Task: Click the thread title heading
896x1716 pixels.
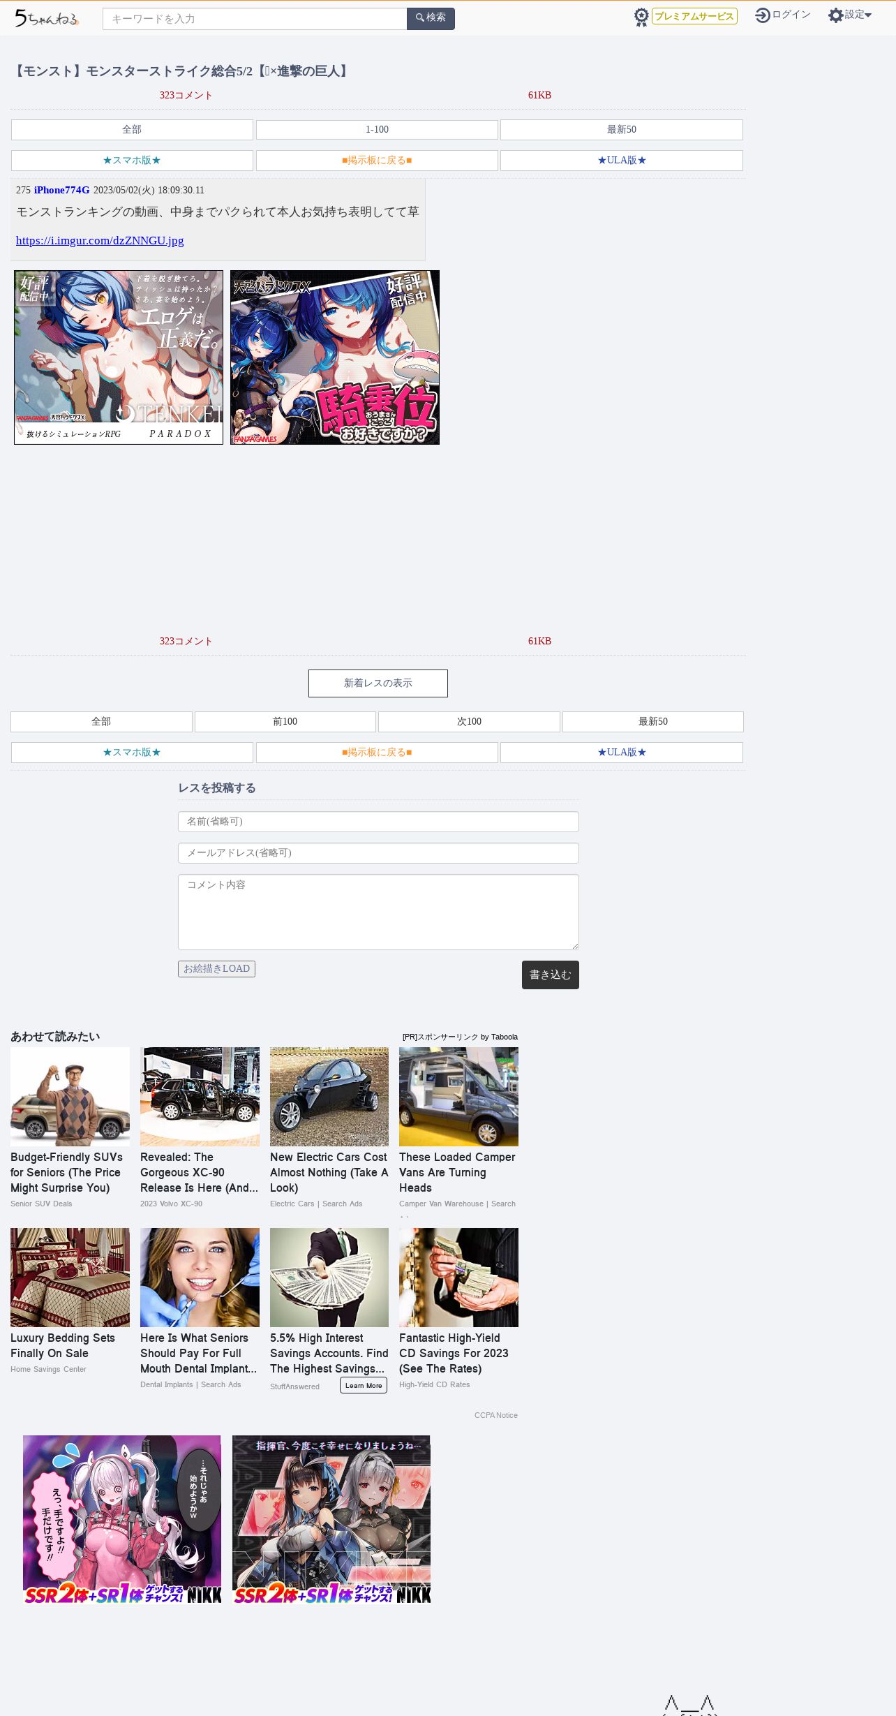Action: (x=181, y=71)
